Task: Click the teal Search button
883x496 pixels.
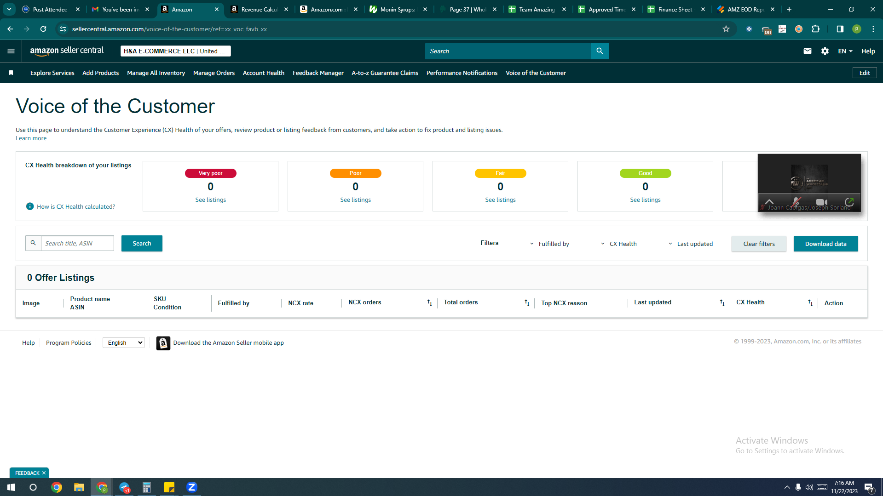Action: (x=142, y=244)
